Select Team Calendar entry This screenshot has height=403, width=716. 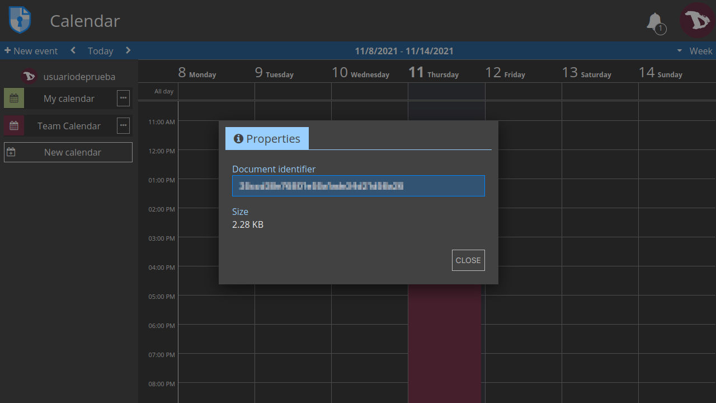69,126
